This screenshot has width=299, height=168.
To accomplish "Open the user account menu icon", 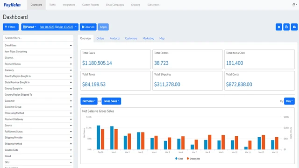I will click(295, 5).
